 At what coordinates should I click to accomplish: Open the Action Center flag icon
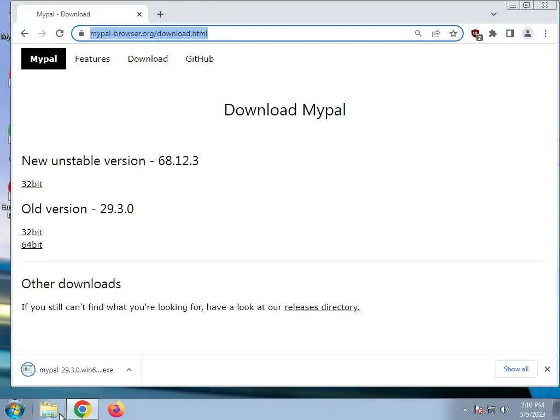point(479,410)
